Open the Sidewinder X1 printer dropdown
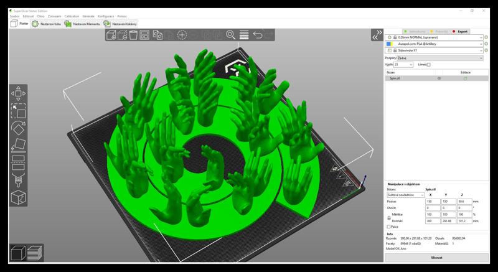 [x=434, y=50]
